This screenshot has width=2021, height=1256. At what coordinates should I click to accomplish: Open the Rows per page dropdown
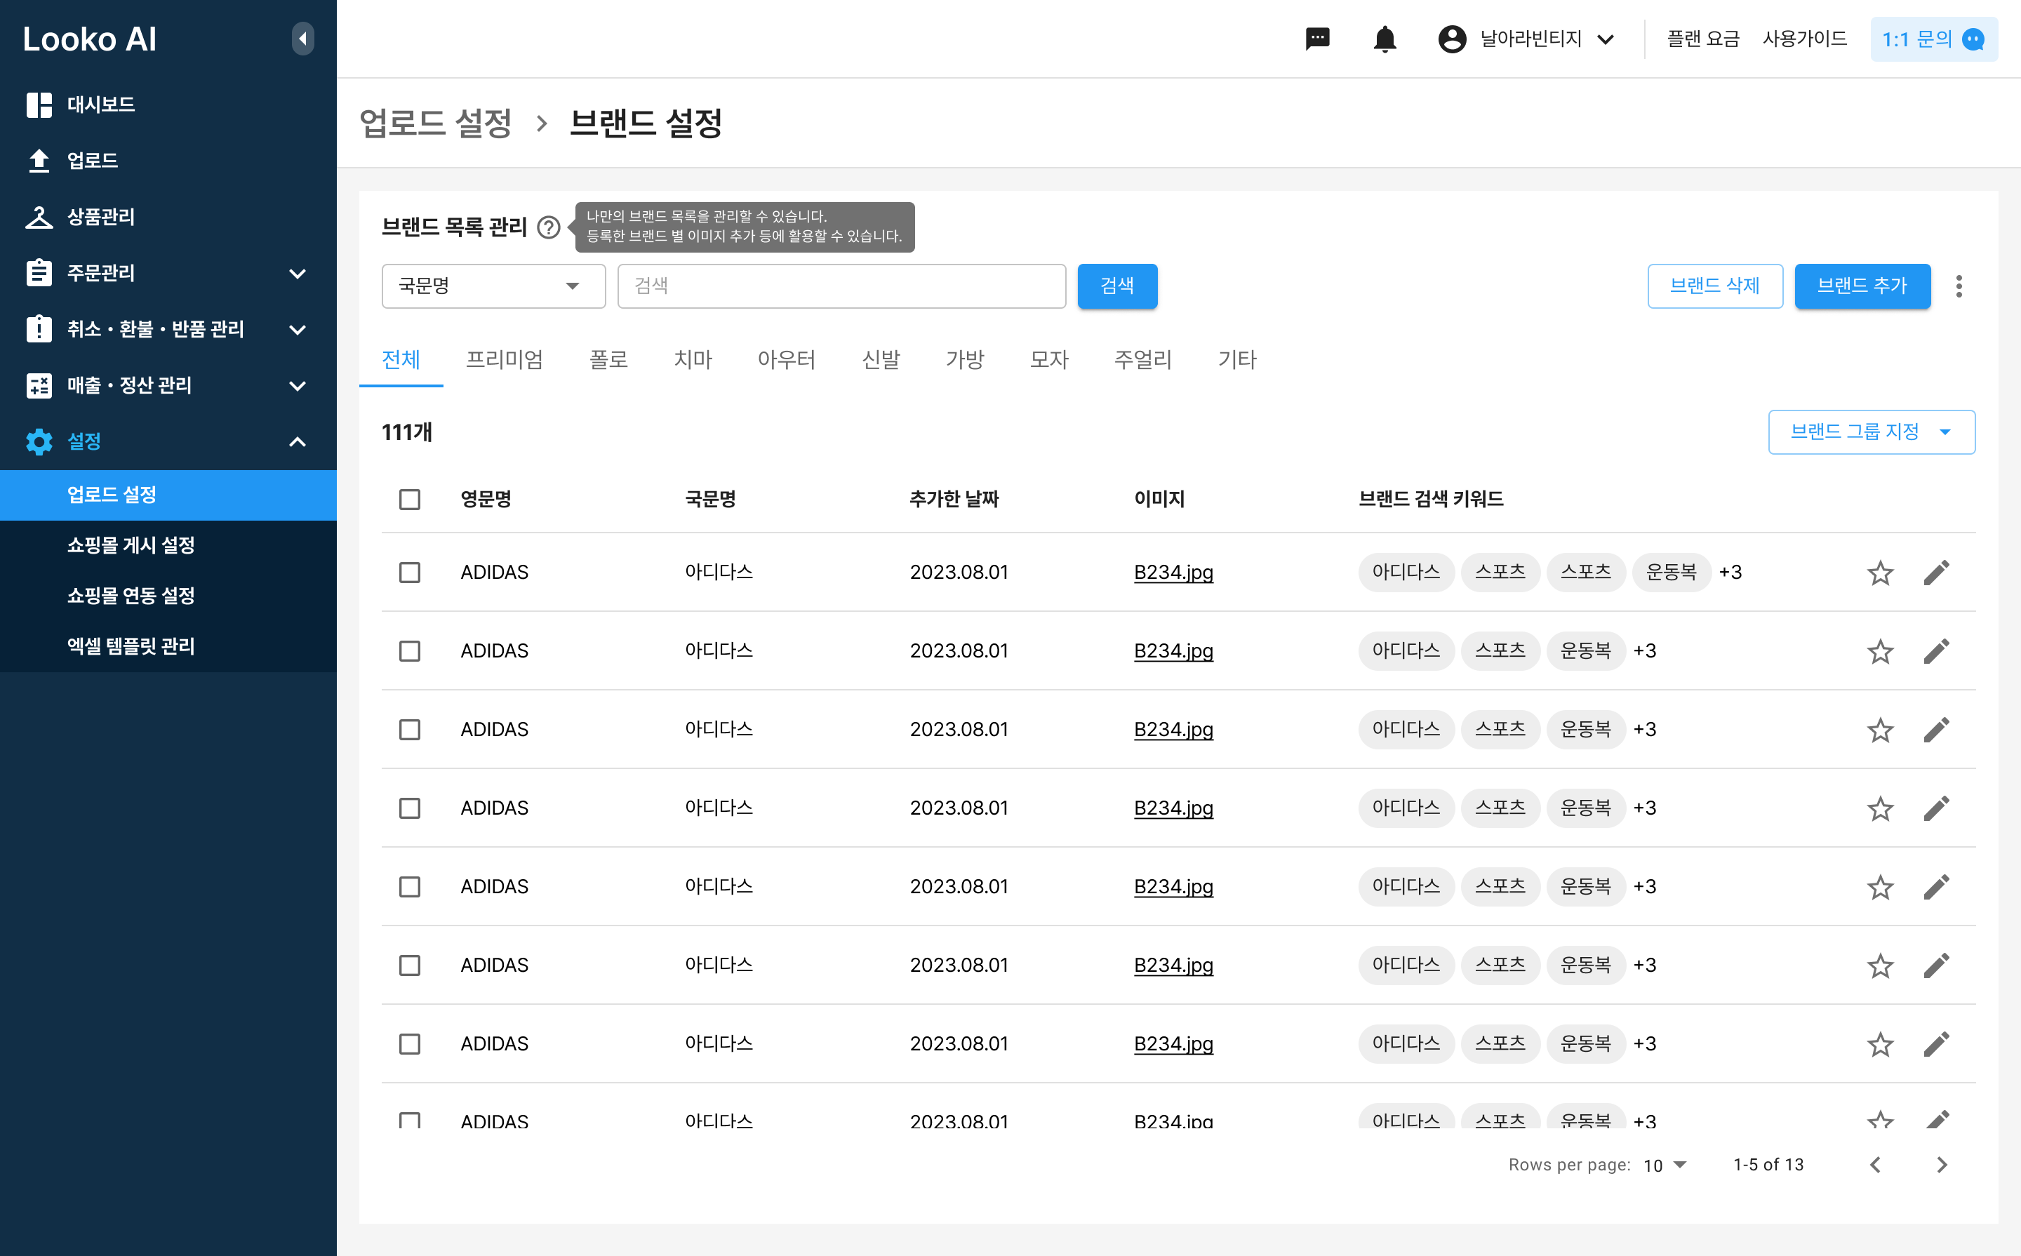pos(1665,1165)
